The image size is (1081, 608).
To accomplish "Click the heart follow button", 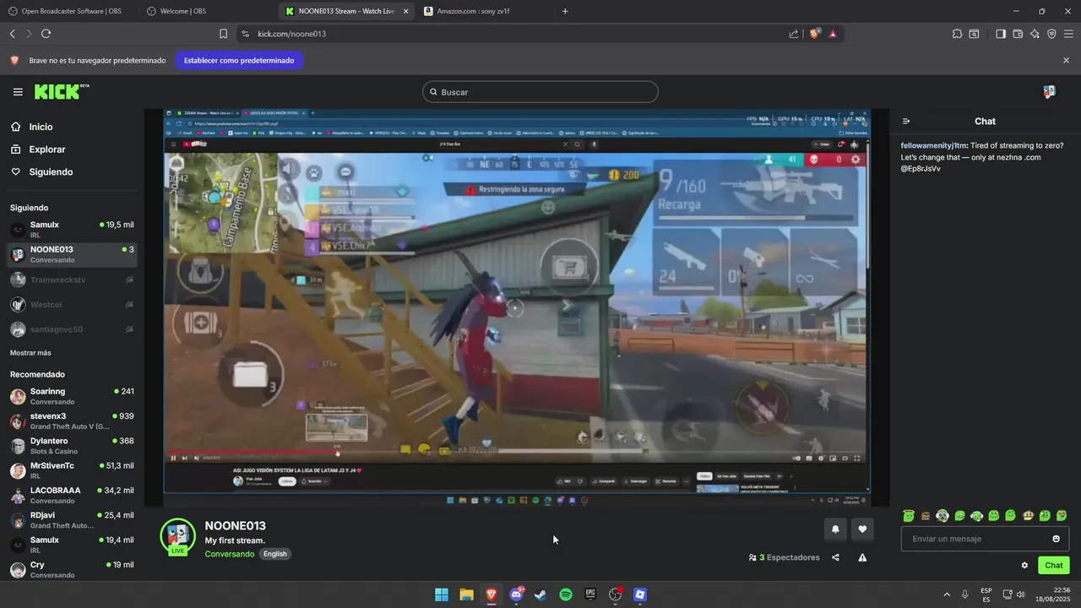I will coord(862,529).
